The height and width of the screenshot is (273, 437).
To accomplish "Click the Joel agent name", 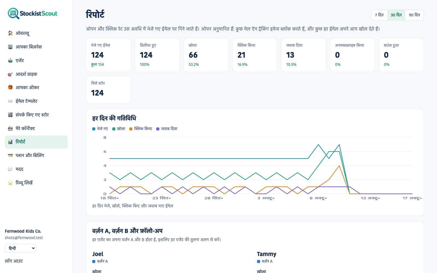I will coord(98,254).
